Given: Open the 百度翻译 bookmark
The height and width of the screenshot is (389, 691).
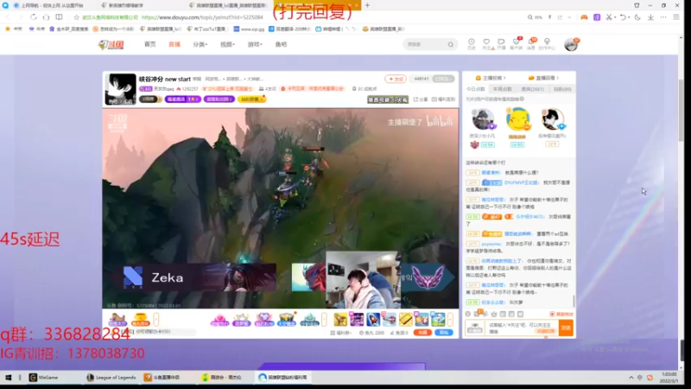Looking at the screenshot, I should pyautogui.click(x=289, y=29).
